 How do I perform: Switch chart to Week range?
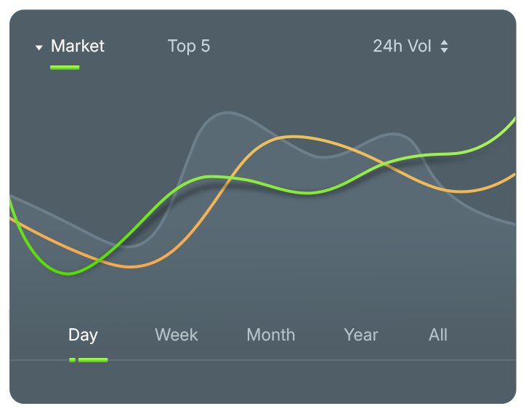tap(176, 335)
